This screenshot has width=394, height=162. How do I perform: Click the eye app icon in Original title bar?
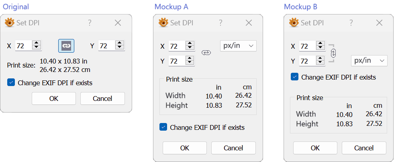[x=9, y=23]
